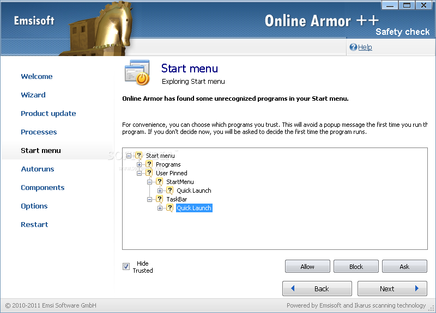Open the Autoruns section

(38, 169)
